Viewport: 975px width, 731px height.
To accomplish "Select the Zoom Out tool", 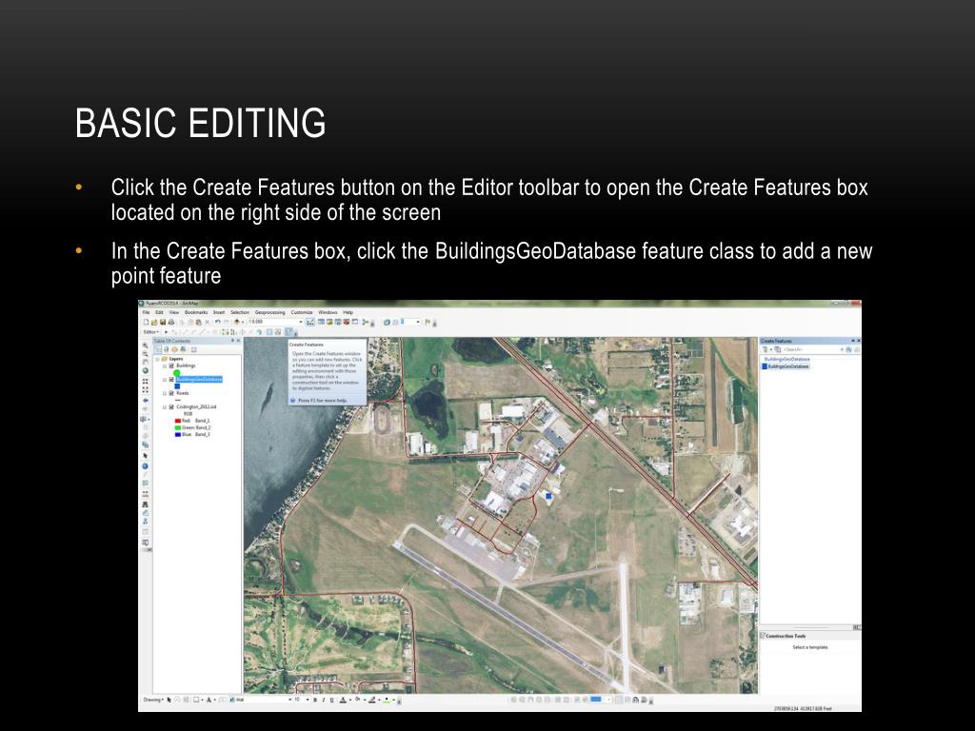I will 146,354.
